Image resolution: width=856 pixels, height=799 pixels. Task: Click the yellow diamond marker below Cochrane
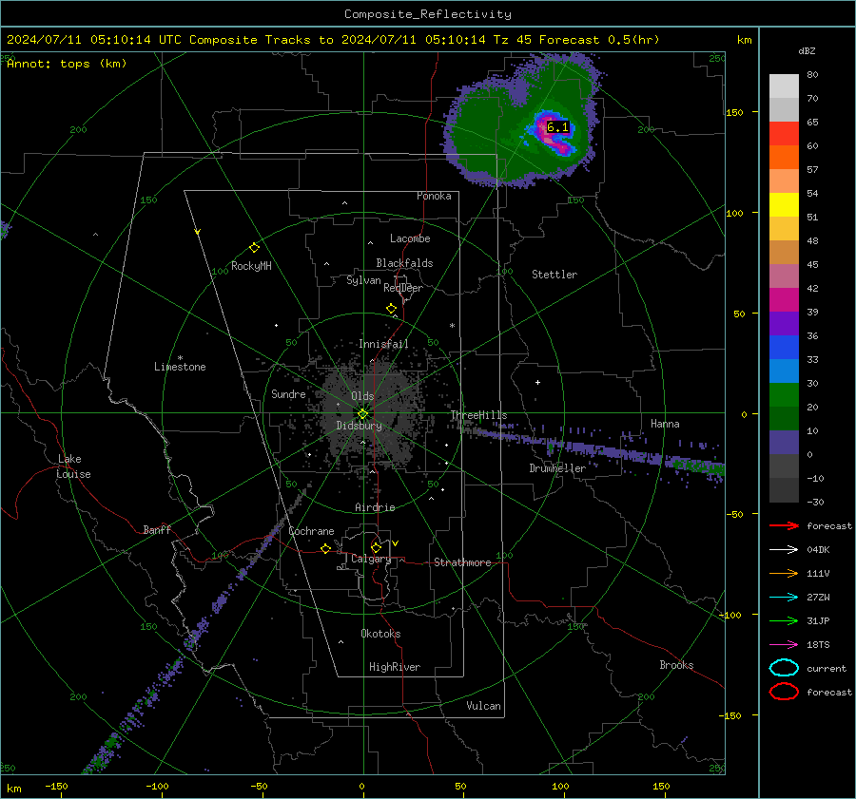click(326, 548)
